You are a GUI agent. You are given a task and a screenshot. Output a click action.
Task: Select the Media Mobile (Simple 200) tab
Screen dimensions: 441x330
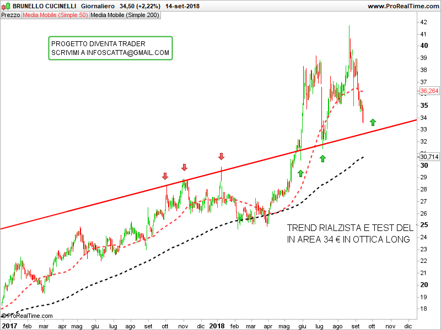pos(125,15)
